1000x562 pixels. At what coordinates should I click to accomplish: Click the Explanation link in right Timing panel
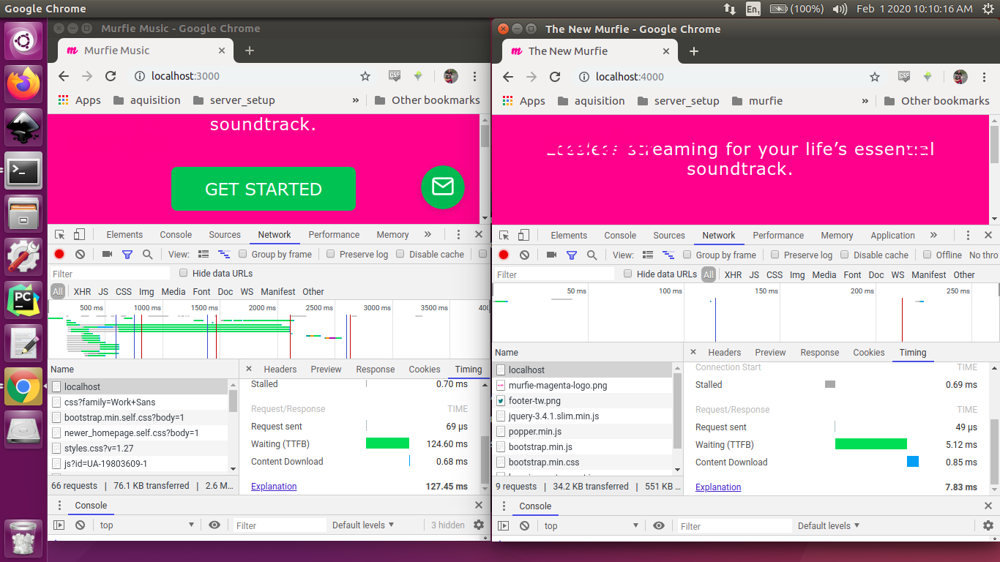717,487
